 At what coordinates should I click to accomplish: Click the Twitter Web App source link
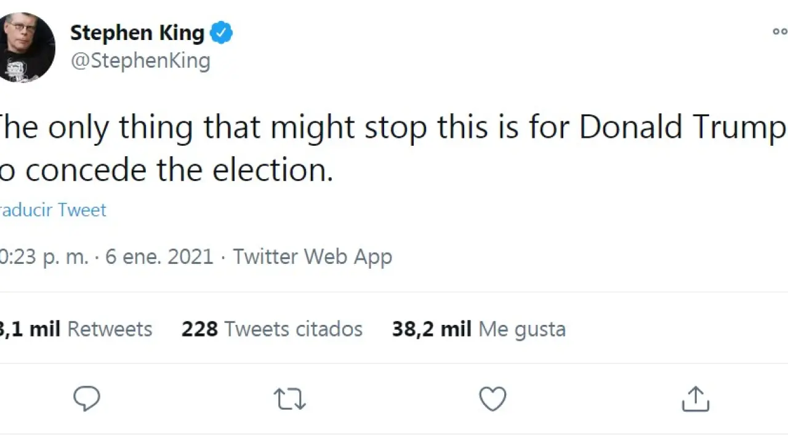pos(312,257)
